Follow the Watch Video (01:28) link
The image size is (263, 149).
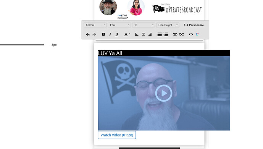[117, 135]
